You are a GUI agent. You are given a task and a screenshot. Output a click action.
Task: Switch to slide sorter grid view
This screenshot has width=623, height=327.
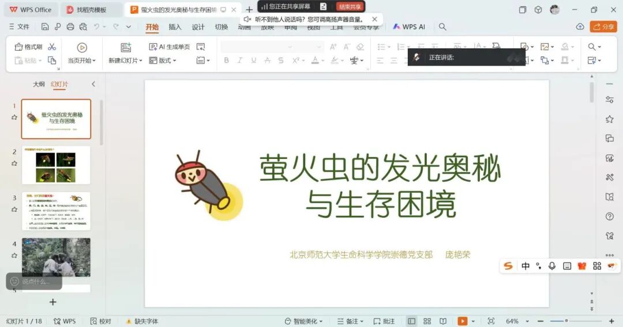pos(427,321)
